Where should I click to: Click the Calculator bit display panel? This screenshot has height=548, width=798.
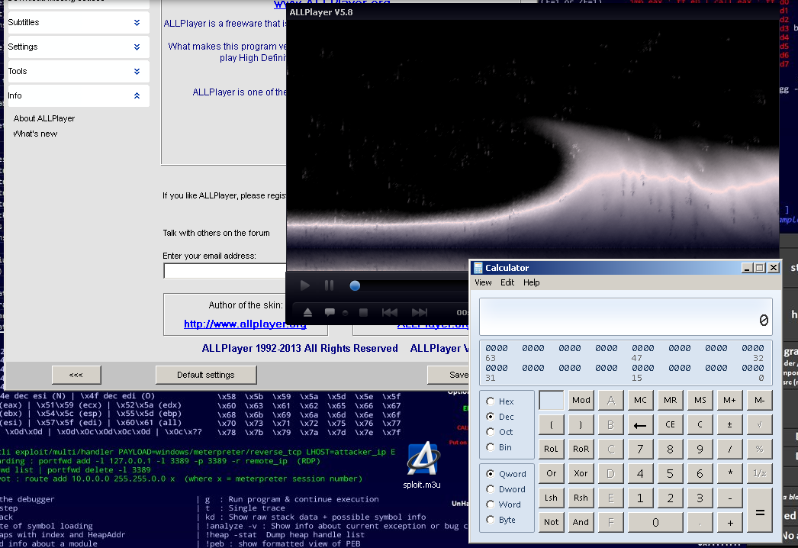[x=626, y=363]
